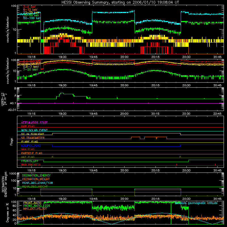Click the 12-25 keV legend label
This screenshot has width=227, height=227.
click(x=31, y=12)
